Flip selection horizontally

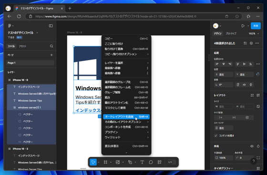click(244, 84)
